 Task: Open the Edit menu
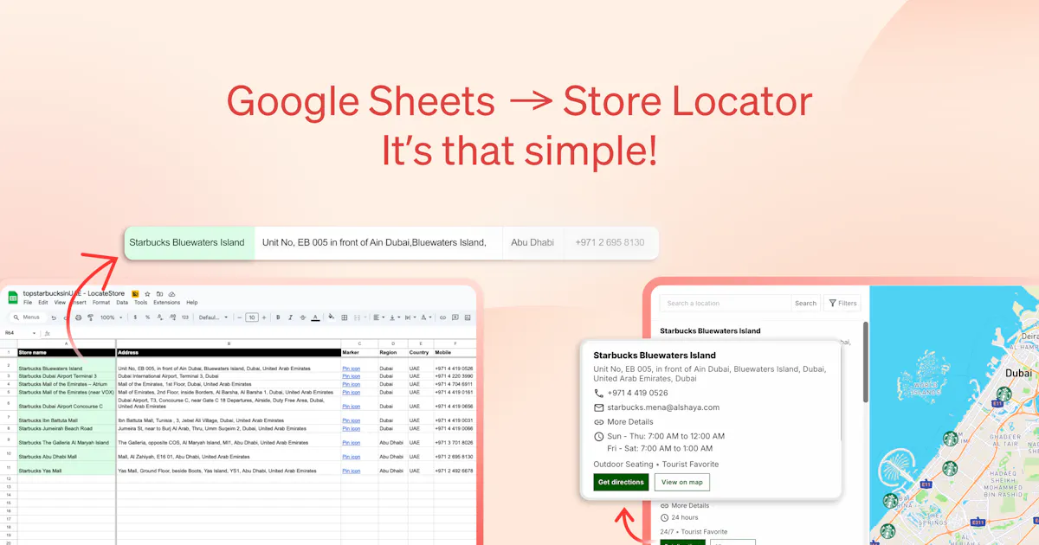tap(43, 303)
